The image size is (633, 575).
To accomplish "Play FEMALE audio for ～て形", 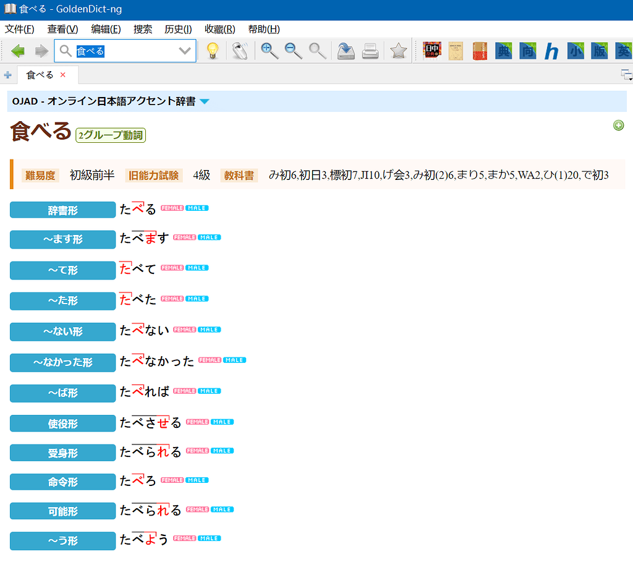I will (172, 268).
